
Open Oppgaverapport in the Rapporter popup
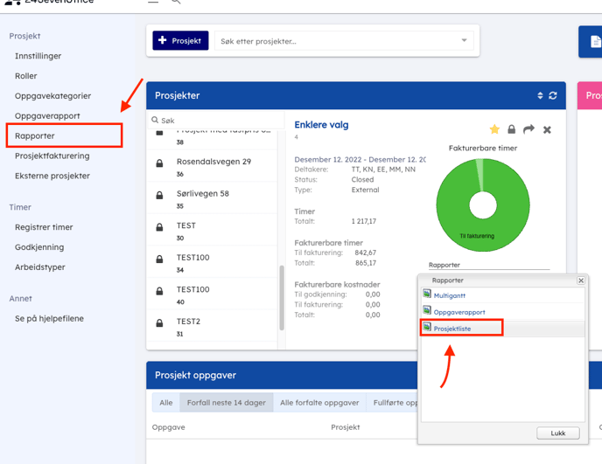coord(459,312)
